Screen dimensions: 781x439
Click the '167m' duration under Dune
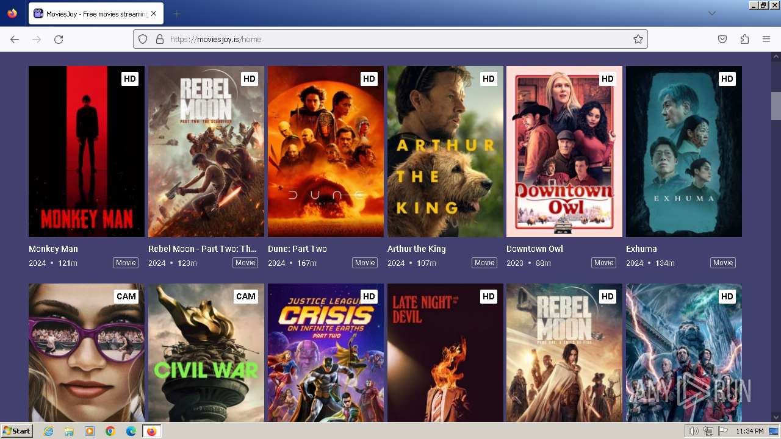pyautogui.click(x=307, y=263)
